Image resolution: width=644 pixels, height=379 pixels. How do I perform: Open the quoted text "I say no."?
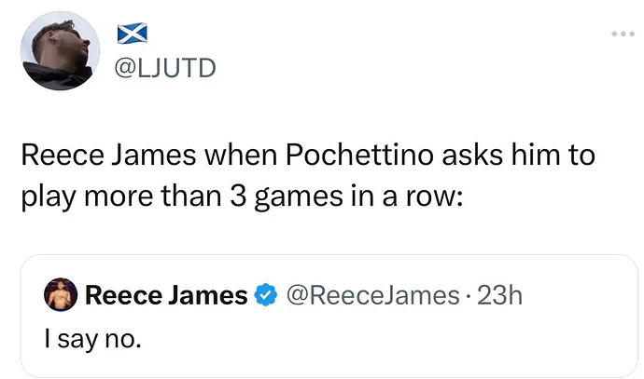pyautogui.click(x=92, y=340)
